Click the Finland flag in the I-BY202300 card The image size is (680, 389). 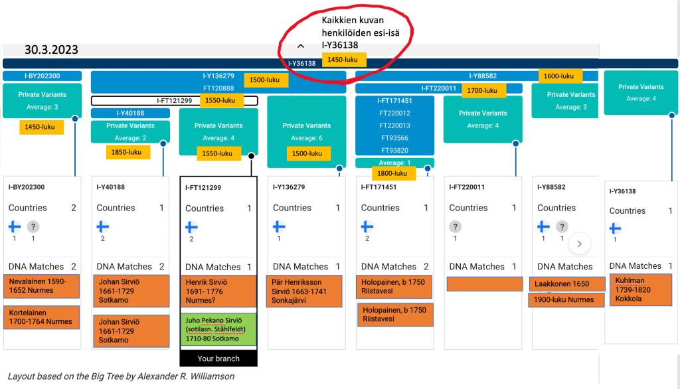pyautogui.click(x=14, y=226)
